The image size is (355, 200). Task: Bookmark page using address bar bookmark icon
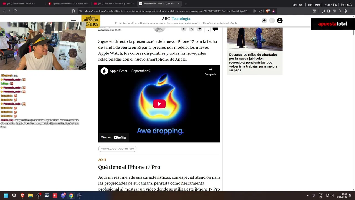click(73, 11)
